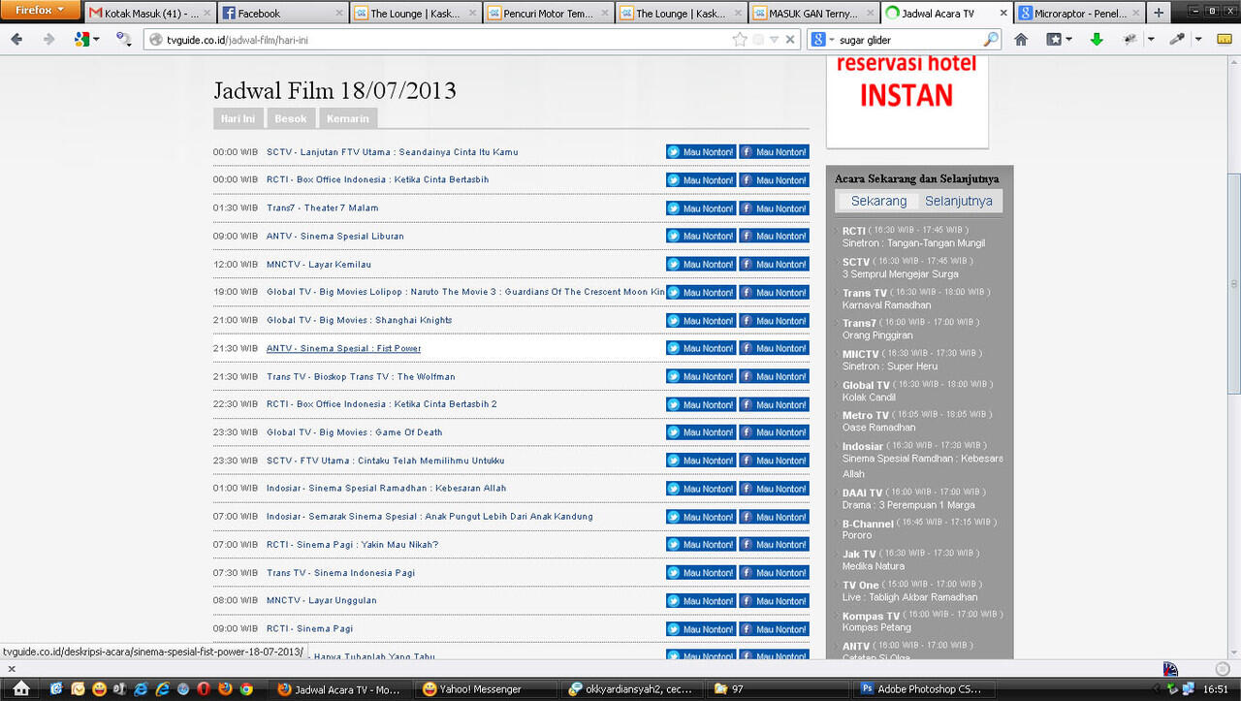The height and width of the screenshot is (701, 1241).
Task: Click Twitter 'Mau Nonton!' for ANTV Sinema Spesial Liburan
Action: coord(701,236)
